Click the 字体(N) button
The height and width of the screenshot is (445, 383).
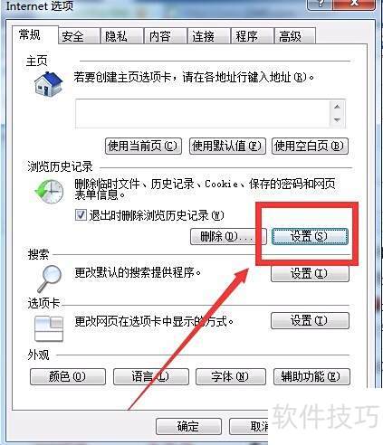click(x=231, y=376)
